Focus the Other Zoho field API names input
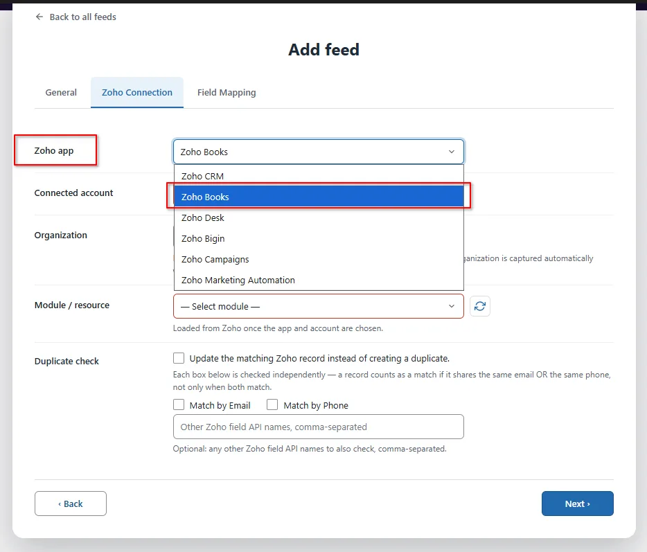This screenshot has height=552, width=647. point(319,427)
